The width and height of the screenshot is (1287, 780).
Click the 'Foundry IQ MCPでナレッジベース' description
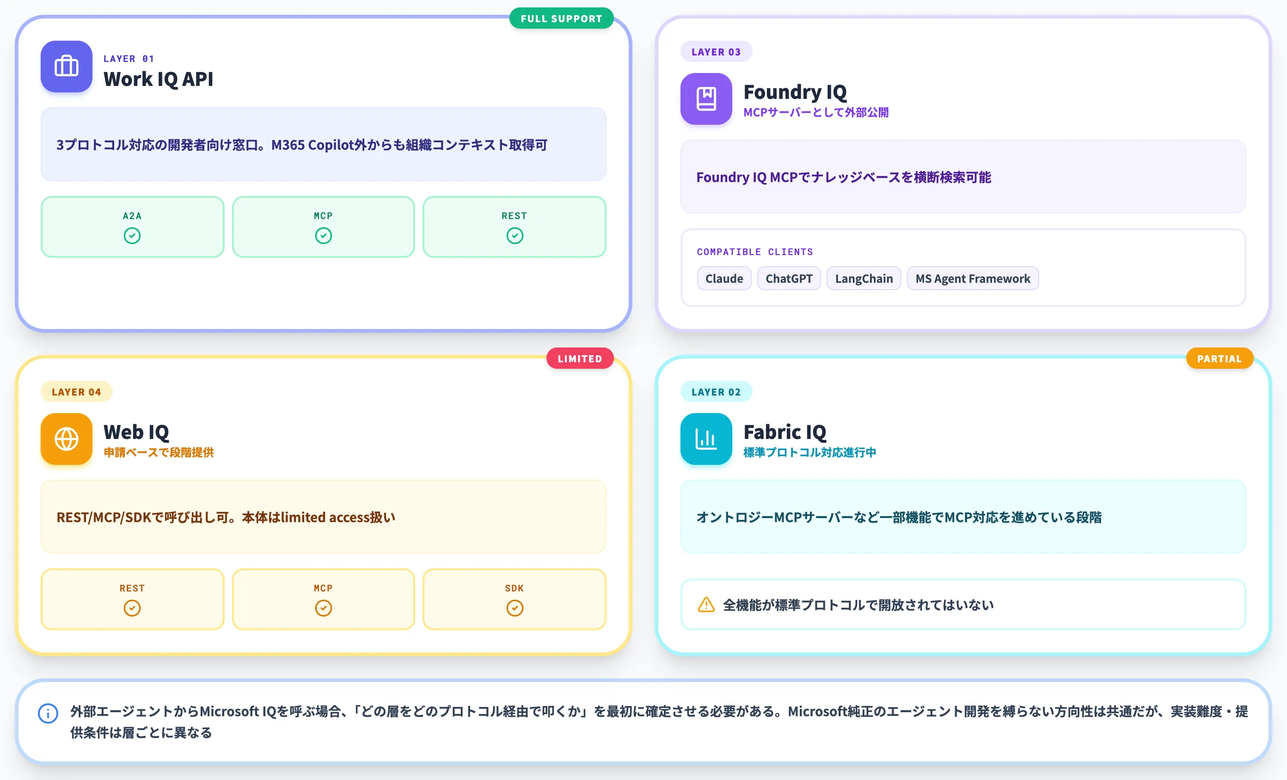(x=844, y=177)
